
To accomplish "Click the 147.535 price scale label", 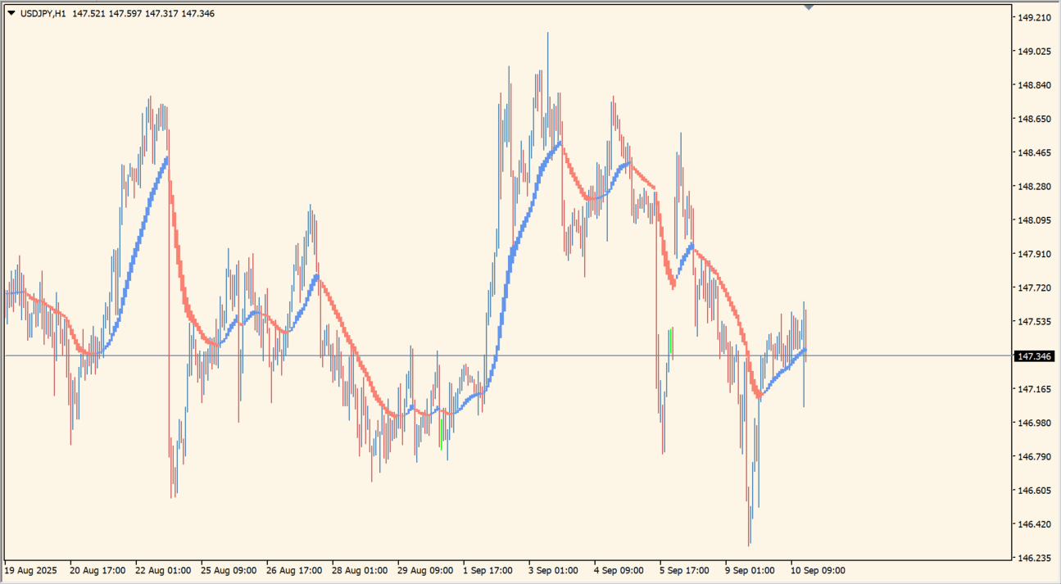I will coord(1034,322).
